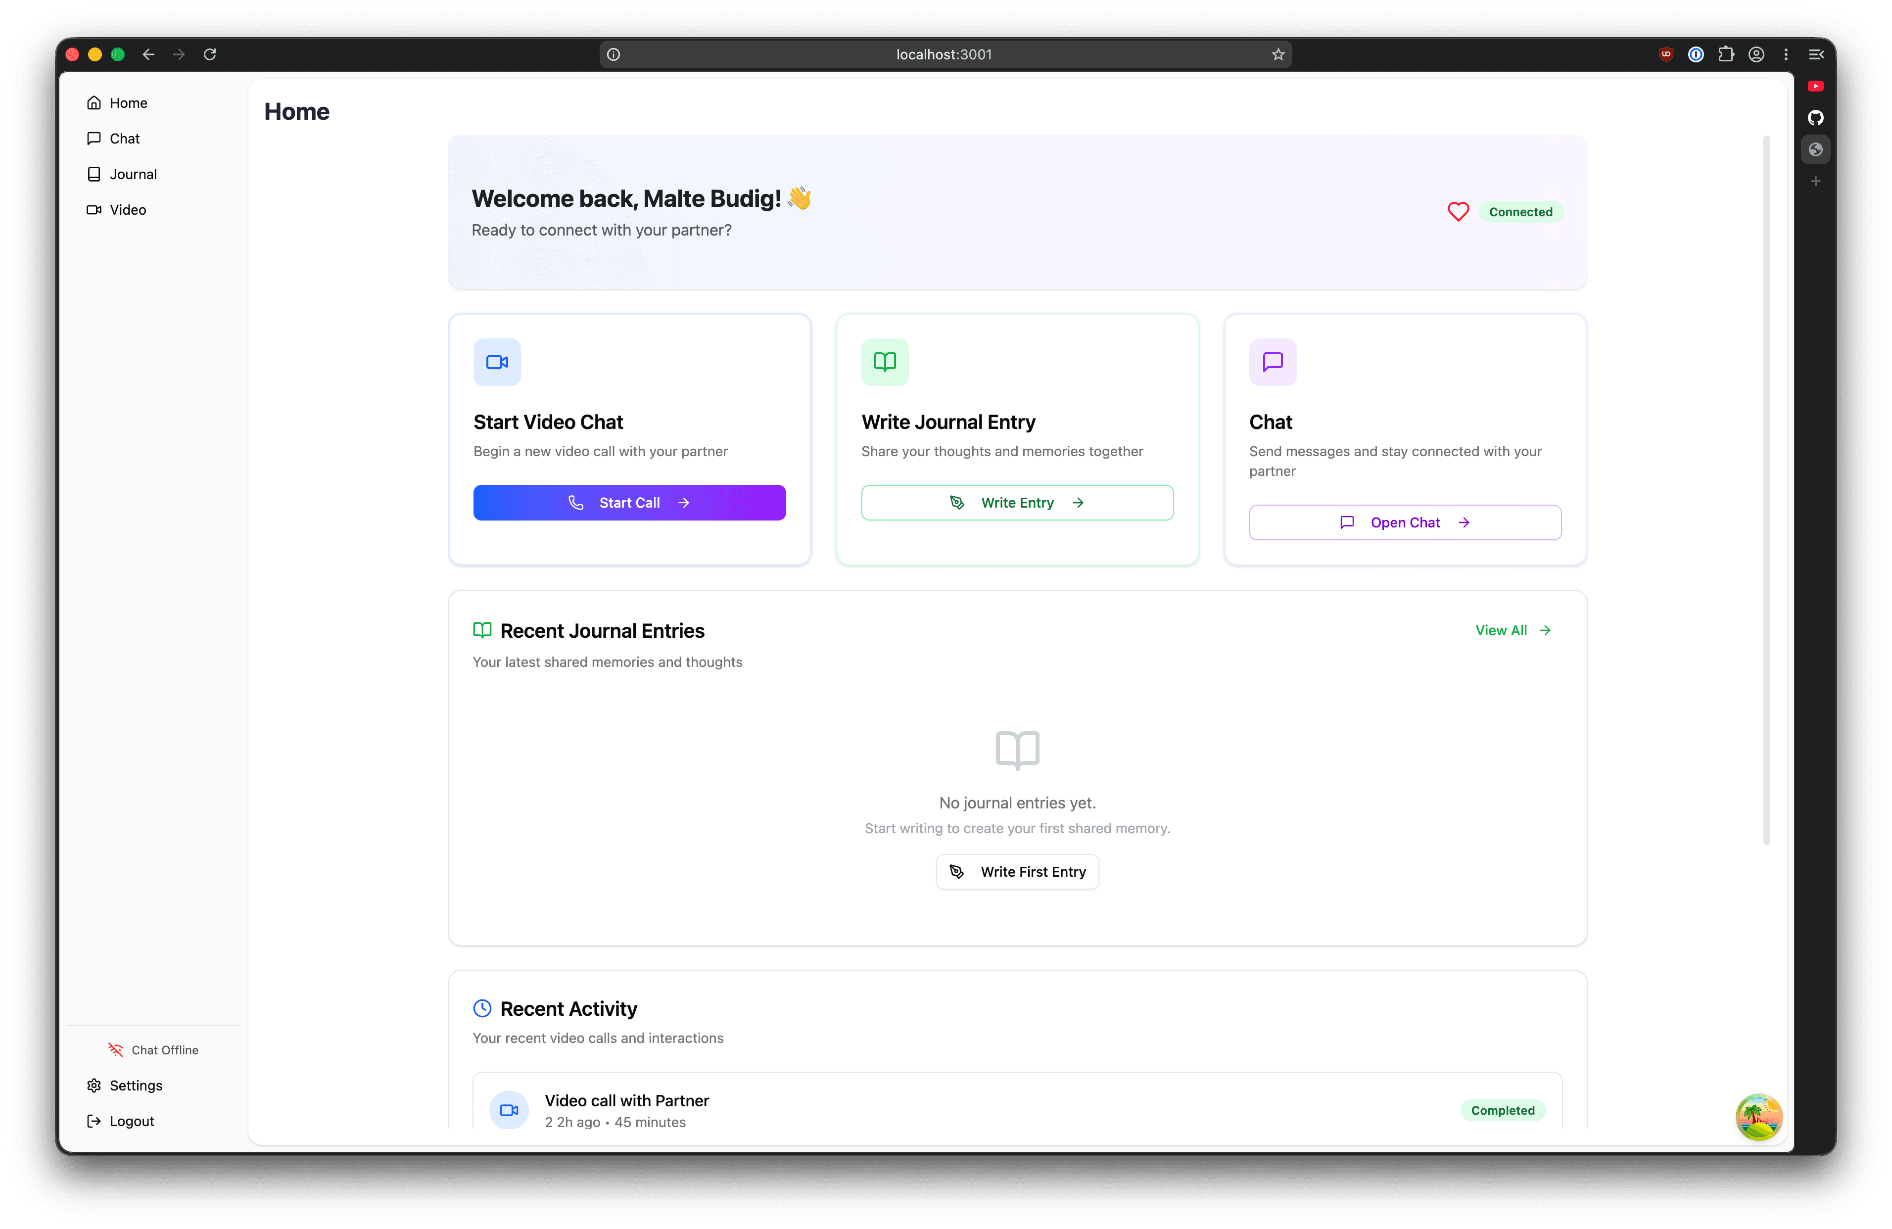
Task: Click Logout in the sidebar
Action: (121, 1121)
